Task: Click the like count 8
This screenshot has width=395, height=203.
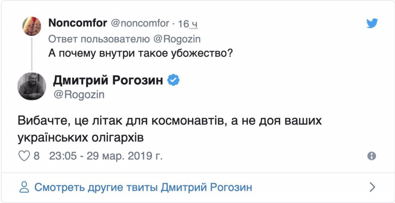Action: pyautogui.click(x=37, y=156)
